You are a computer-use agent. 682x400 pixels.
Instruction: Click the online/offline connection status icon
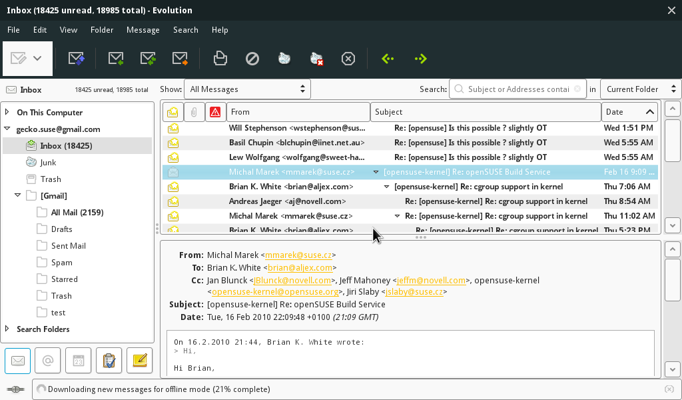click(x=15, y=389)
